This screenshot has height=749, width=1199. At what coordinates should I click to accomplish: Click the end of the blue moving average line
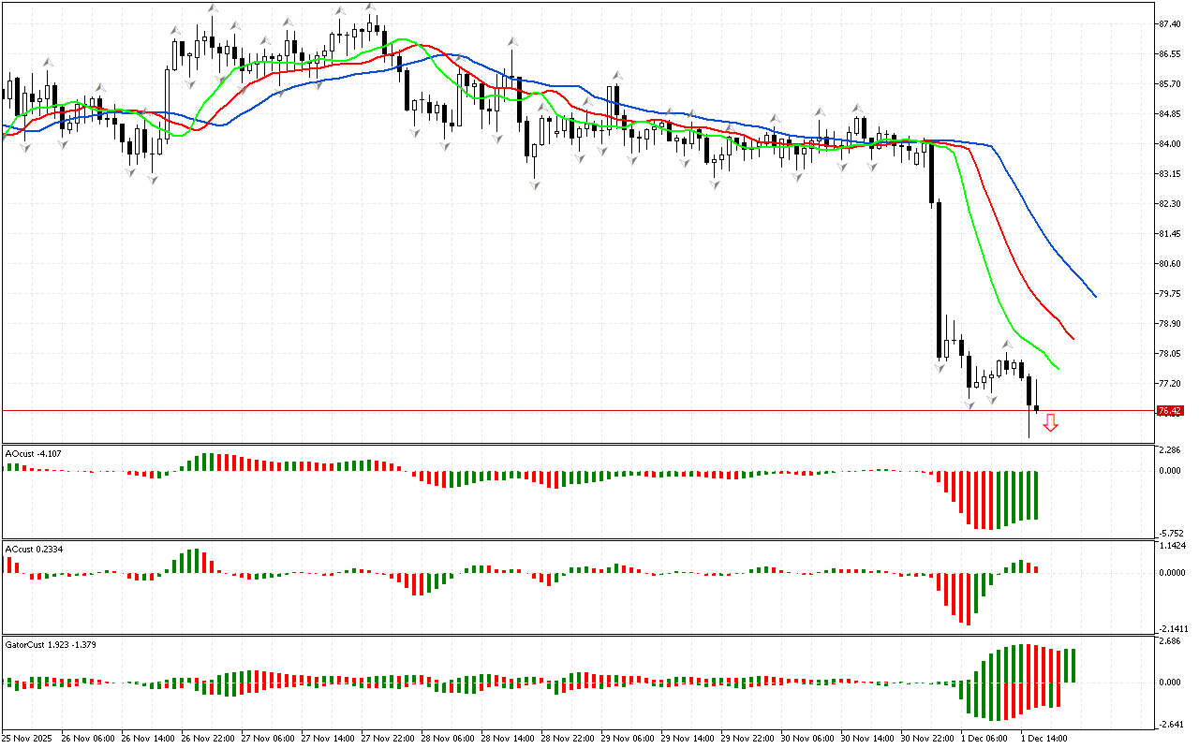pos(1095,296)
